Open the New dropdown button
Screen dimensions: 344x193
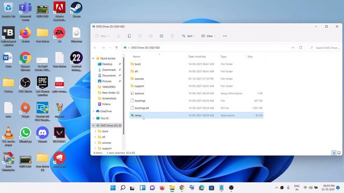pos(102,36)
